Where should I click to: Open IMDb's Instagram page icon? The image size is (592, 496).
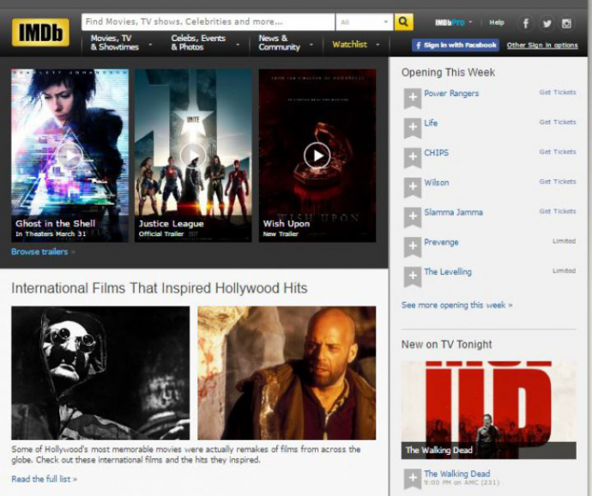point(566,23)
